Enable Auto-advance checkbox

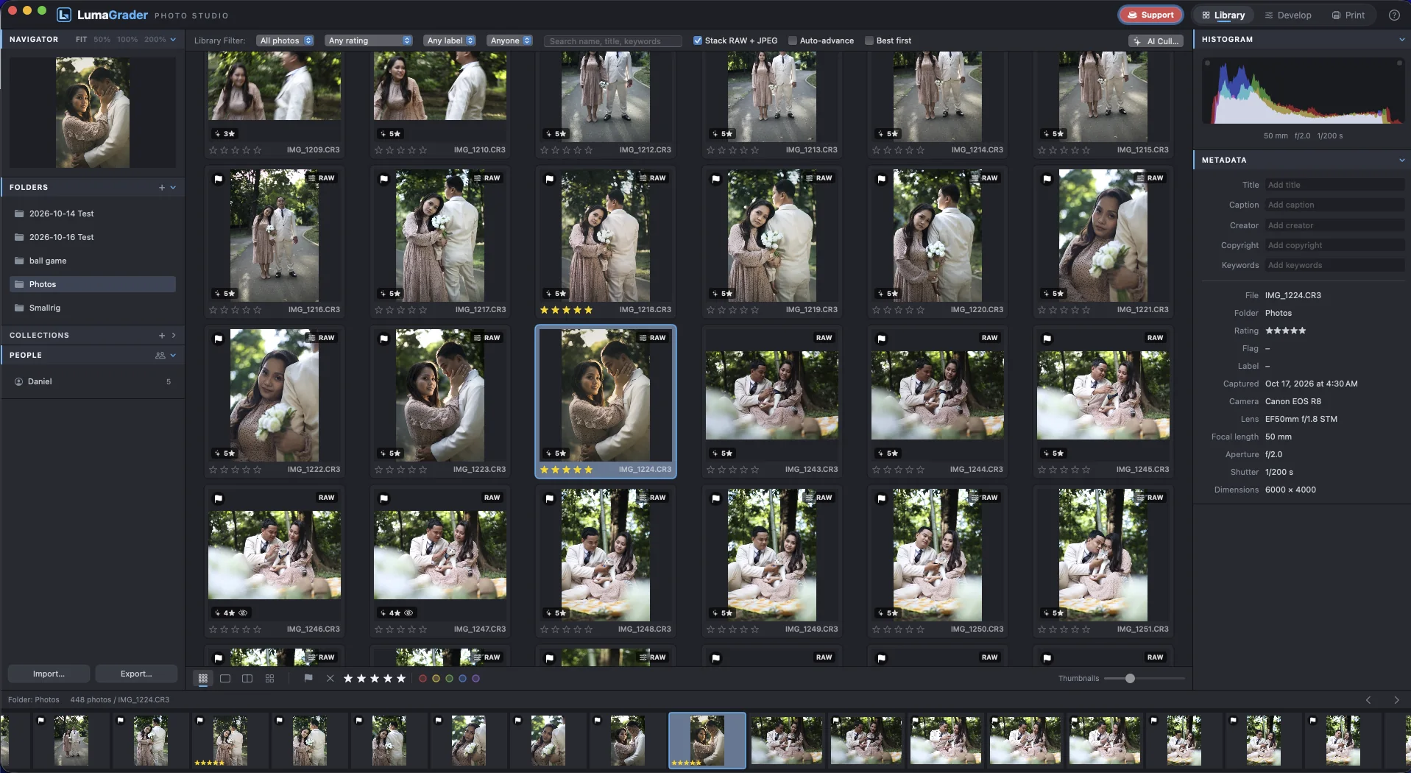click(x=793, y=40)
